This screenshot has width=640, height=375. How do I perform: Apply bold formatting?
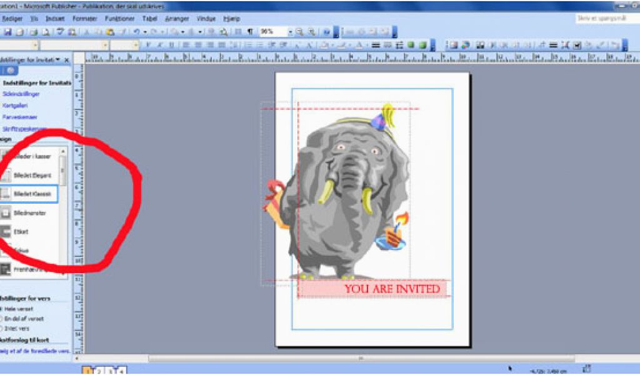[148, 45]
